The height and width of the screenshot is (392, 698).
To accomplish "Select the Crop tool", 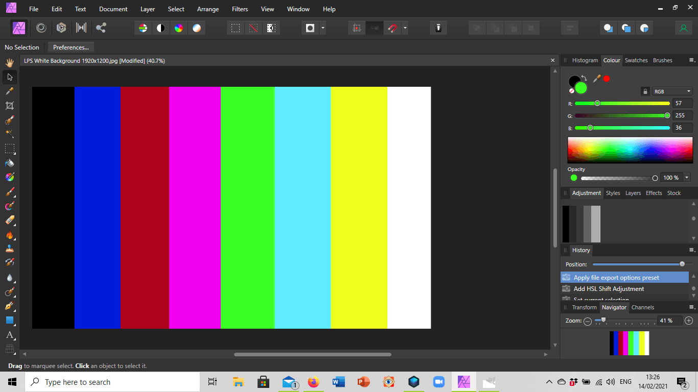I will click(9, 106).
